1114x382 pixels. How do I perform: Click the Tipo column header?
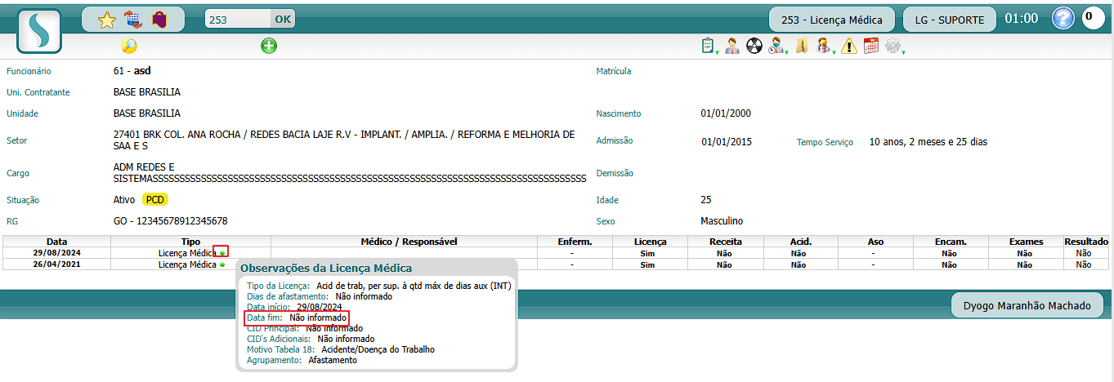click(190, 242)
